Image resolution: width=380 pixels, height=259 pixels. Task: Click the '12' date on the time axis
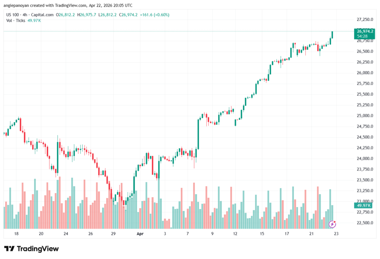click(235, 234)
